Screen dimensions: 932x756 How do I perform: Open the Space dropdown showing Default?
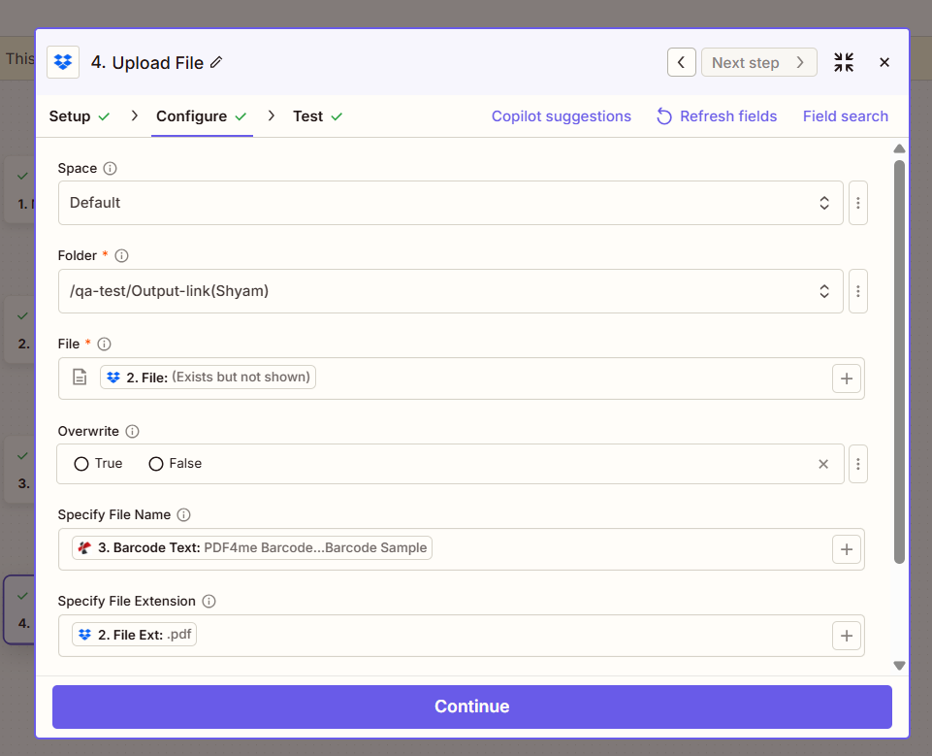[450, 203]
